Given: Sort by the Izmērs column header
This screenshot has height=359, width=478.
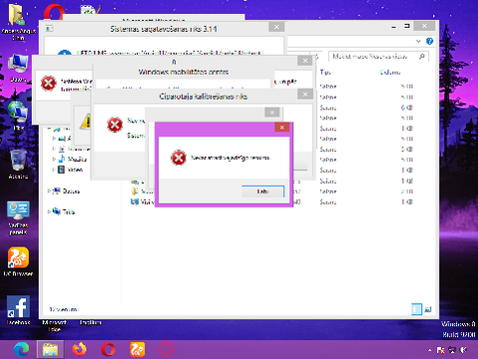Looking at the screenshot, I should click(x=390, y=72).
